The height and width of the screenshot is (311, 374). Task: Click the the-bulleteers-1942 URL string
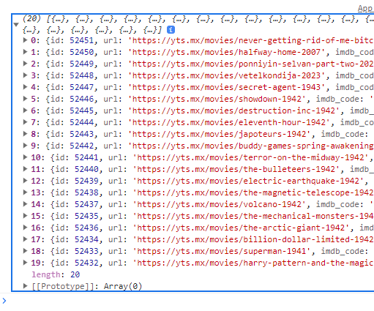(237, 169)
